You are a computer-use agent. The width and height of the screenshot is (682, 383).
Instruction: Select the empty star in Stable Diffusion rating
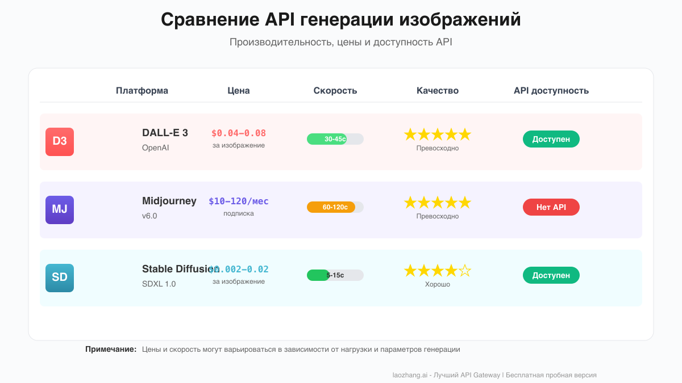click(x=464, y=271)
